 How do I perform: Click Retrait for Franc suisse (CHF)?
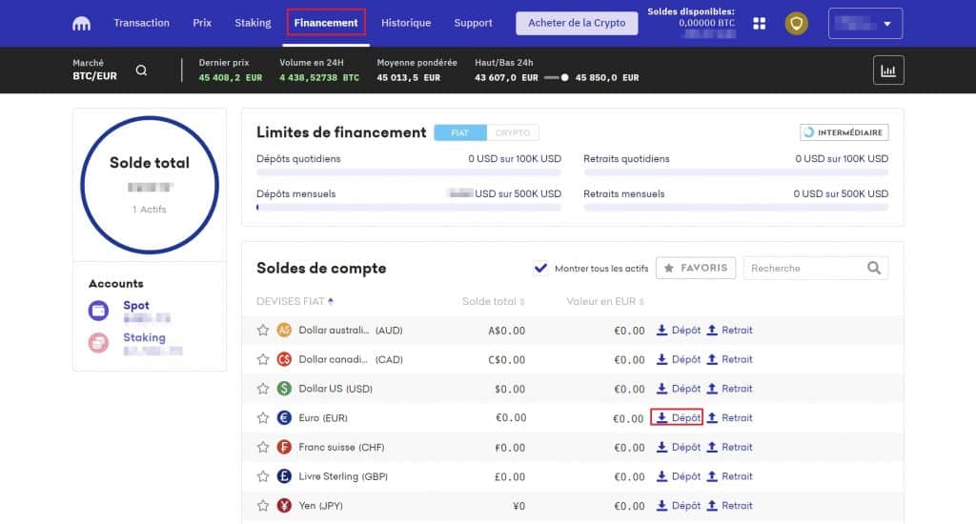(x=729, y=448)
